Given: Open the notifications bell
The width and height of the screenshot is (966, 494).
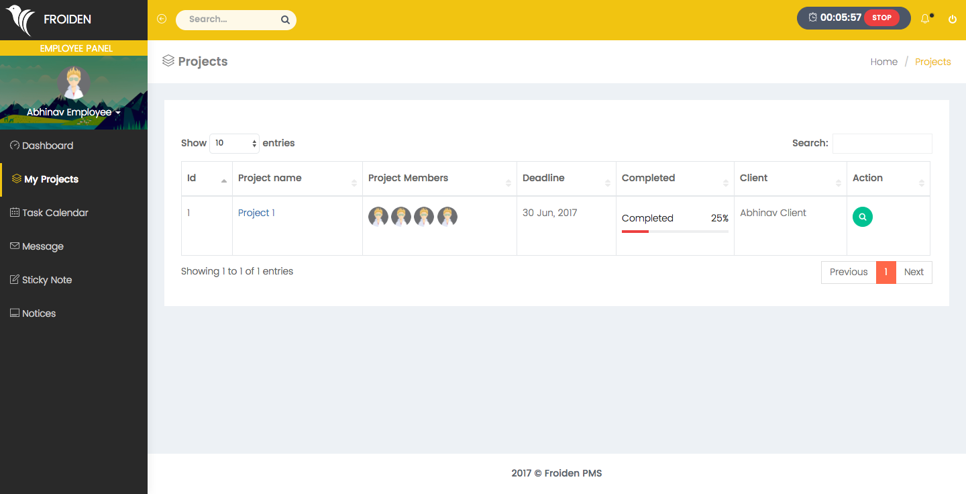Looking at the screenshot, I should (x=925, y=19).
